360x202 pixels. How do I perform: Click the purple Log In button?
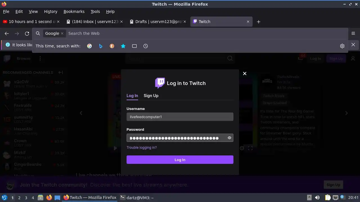(180, 160)
